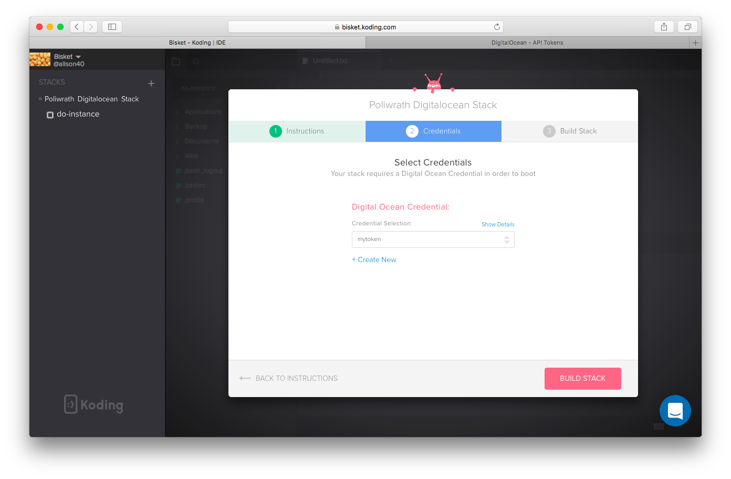
Task: Click the do-instance machine status icon
Action: 50,115
